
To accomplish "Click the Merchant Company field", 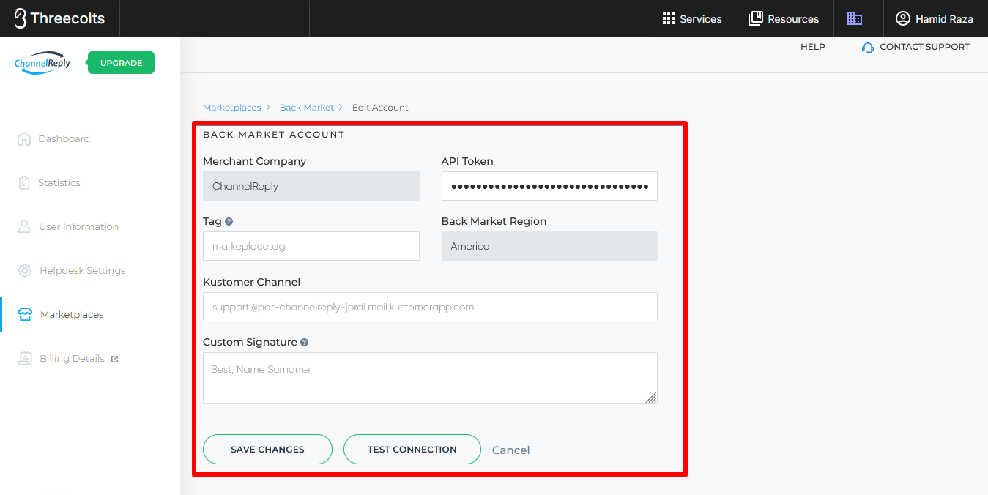I will [x=311, y=186].
